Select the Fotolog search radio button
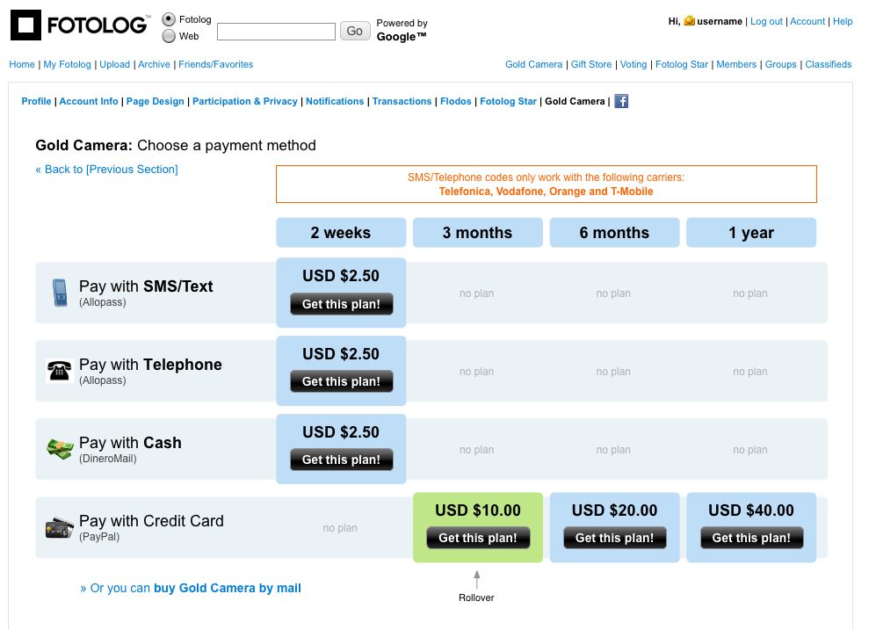Screen dimensions: 869x630 point(169,19)
